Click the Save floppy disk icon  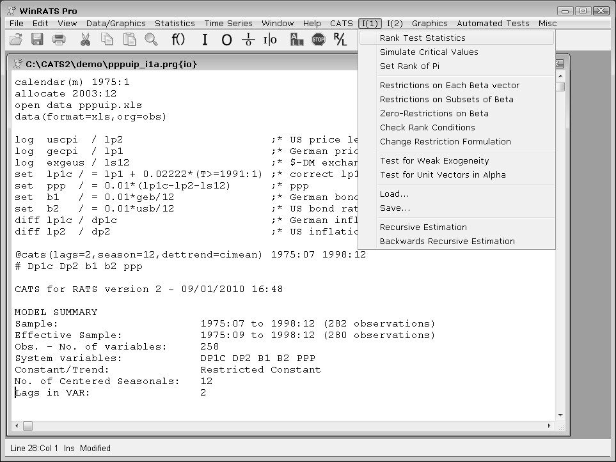coord(37,40)
